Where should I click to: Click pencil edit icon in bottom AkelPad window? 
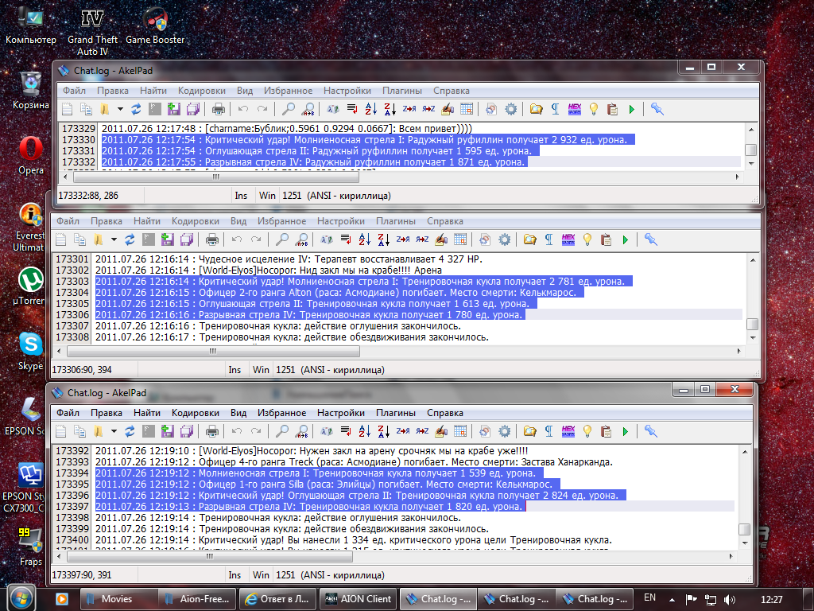pos(440,431)
